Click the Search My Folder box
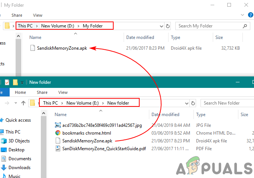The height and width of the screenshot is (178, 254). (x=213, y=26)
